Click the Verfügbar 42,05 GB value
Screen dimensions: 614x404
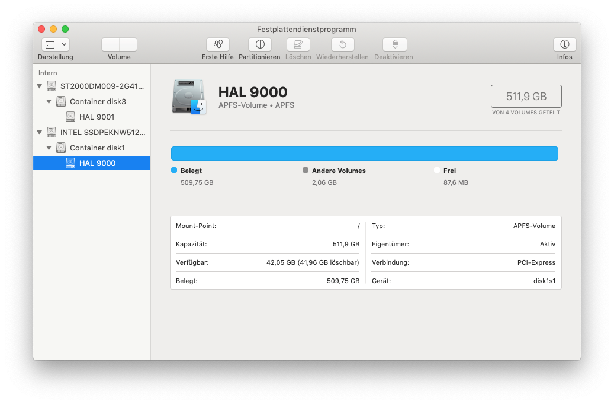point(313,262)
